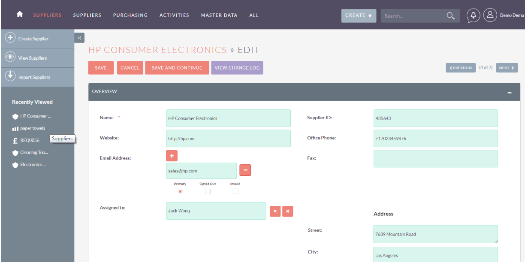Click the View Suppliers link text

tap(32, 58)
